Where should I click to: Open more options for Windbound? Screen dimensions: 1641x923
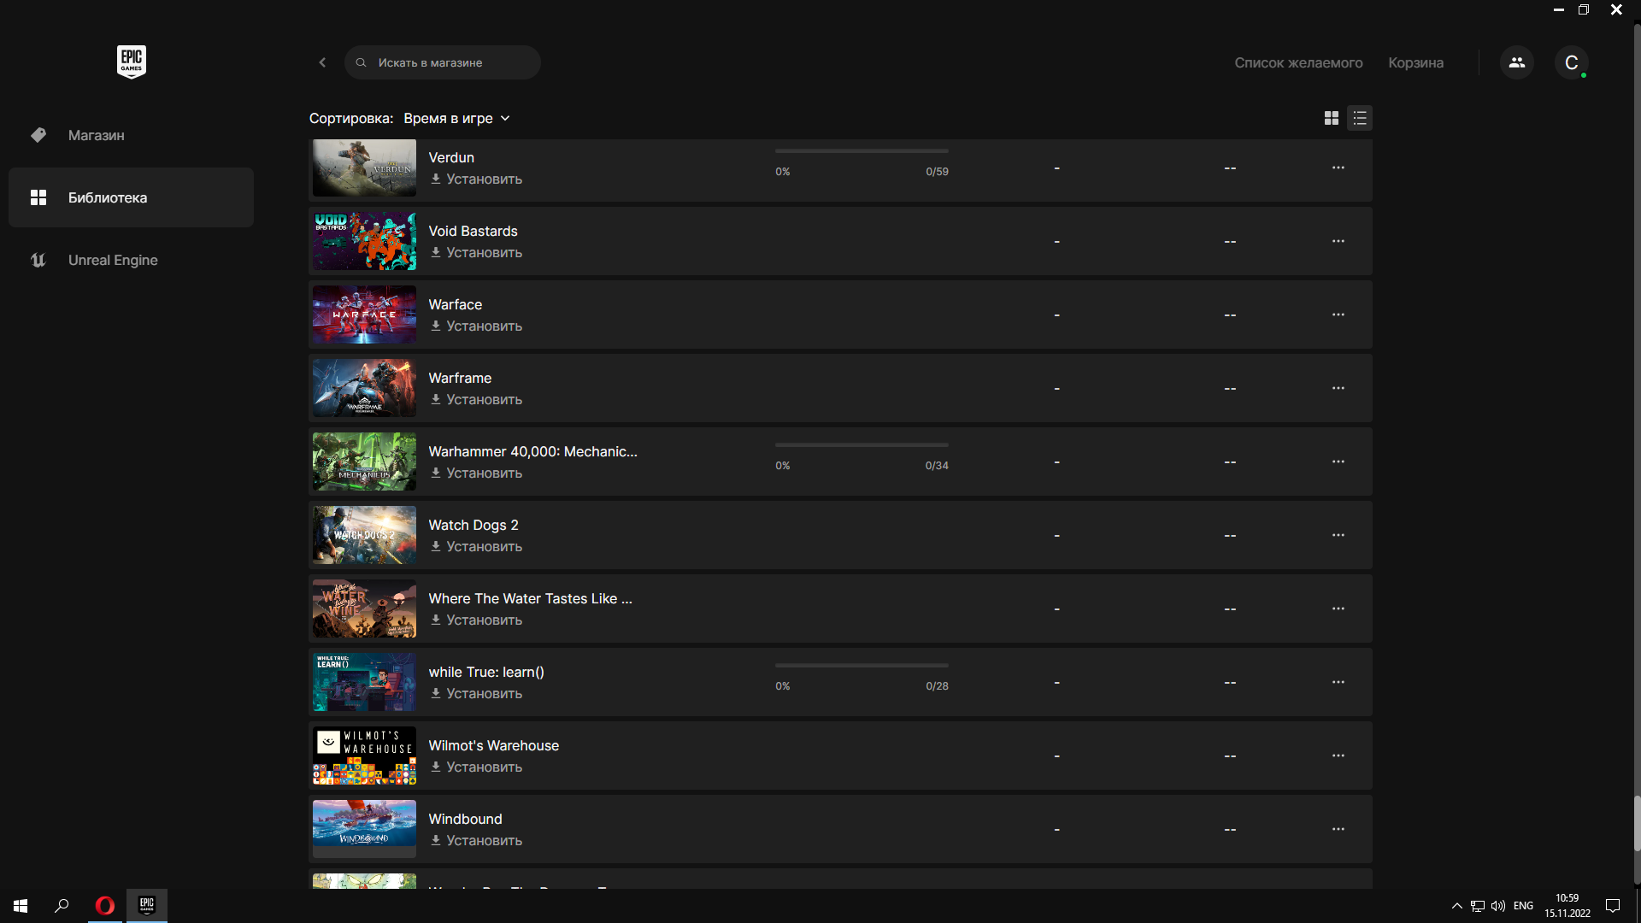pos(1338,830)
